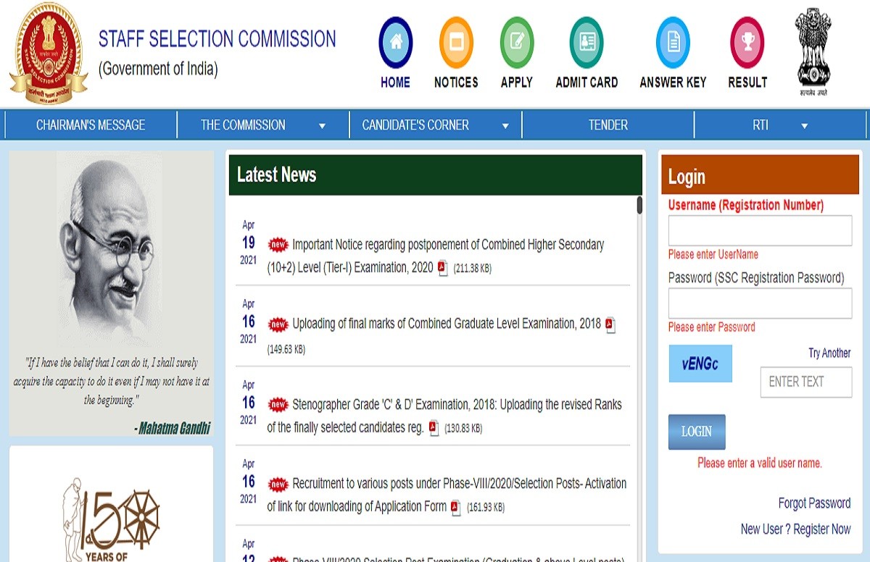Expand Candidate's Corner dropdown arrow
This screenshot has height=562, width=870.
pos(505,126)
